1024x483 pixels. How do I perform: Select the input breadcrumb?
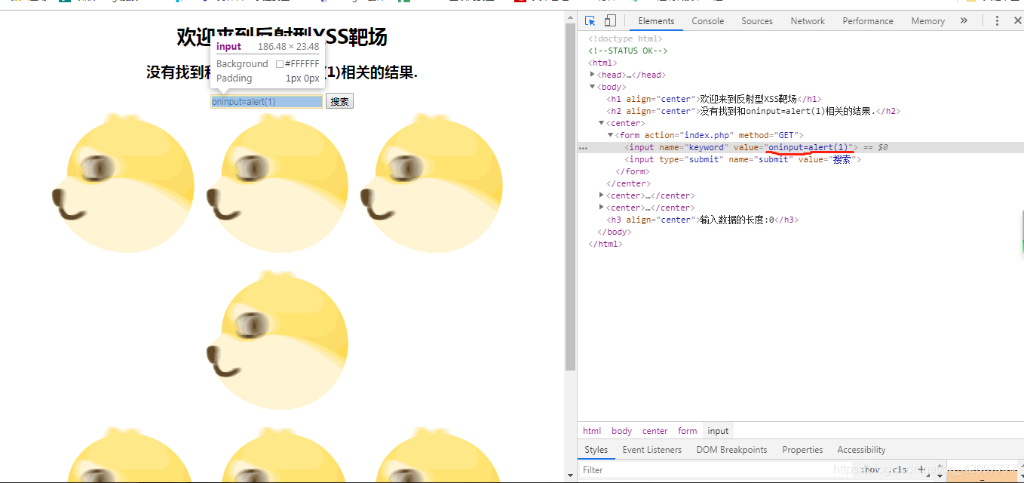tap(718, 431)
